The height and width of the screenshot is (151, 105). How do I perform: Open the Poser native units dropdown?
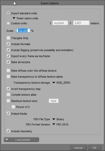(25, 18)
